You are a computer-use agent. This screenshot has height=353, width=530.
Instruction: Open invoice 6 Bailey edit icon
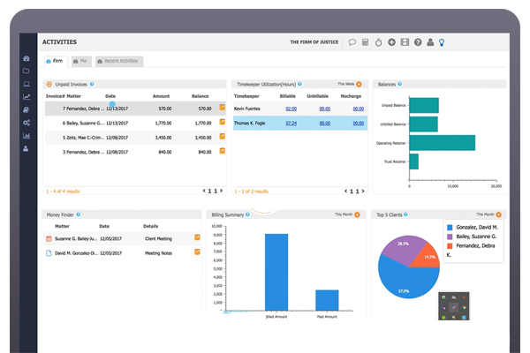[x=222, y=122]
